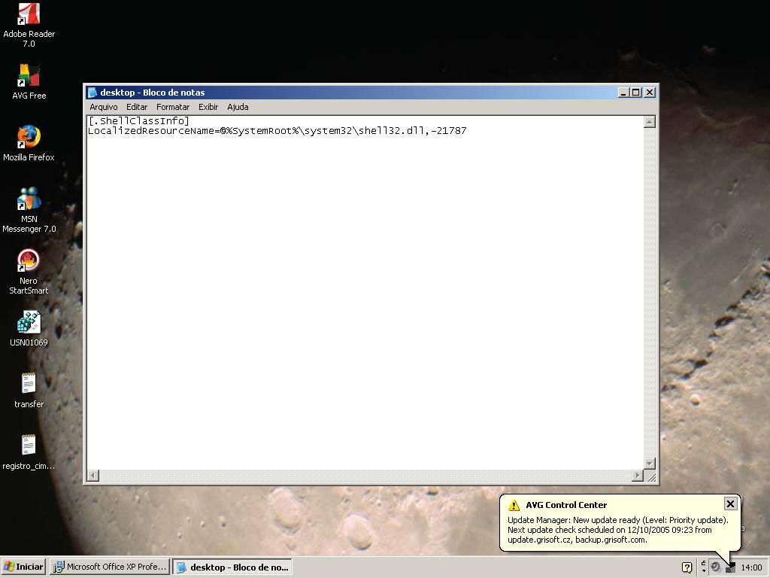Click the Notepad horizontal scroll left arrow

click(92, 476)
